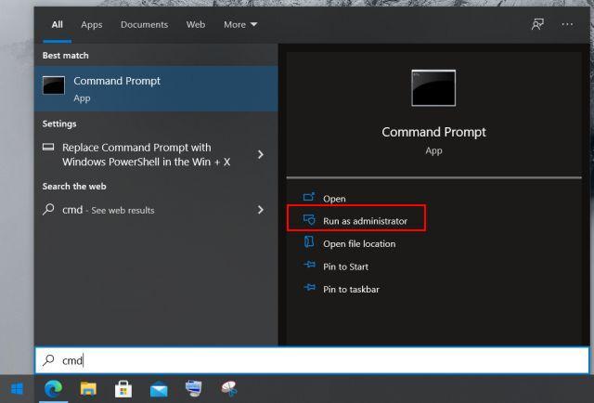Click the Open action icon
594x403 pixels.
tap(309, 197)
